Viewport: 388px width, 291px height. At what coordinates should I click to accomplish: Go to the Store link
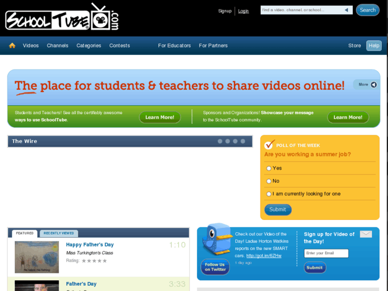tap(354, 45)
